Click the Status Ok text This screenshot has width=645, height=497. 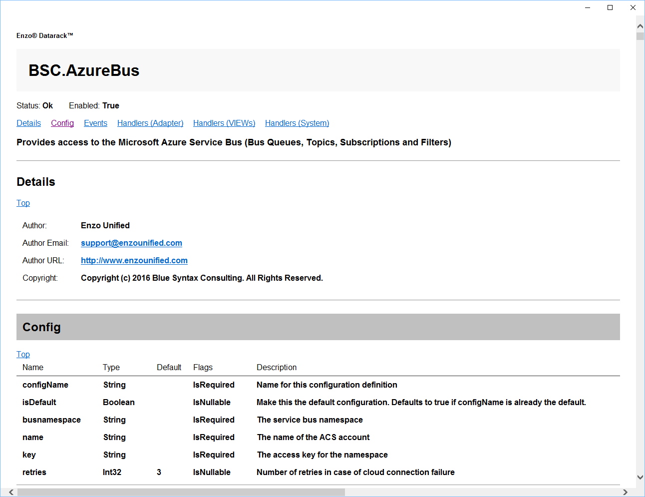point(34,105)
